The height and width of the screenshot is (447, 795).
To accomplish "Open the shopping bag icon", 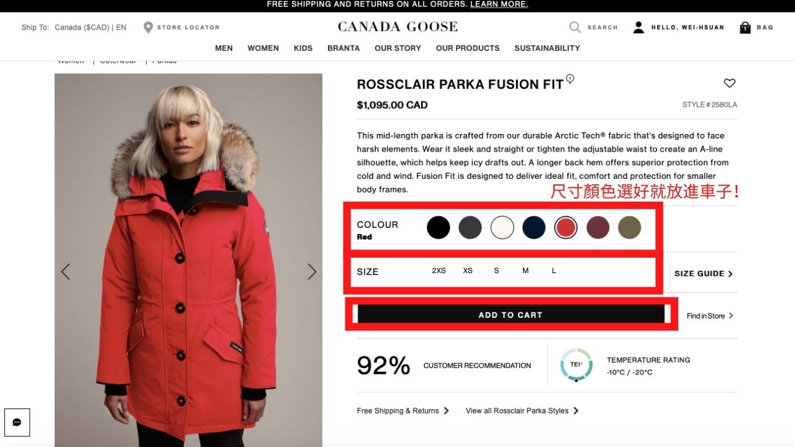I will coord(745,27).
